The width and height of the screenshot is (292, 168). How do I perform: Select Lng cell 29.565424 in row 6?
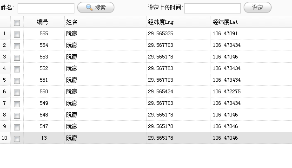pos(160,91)
